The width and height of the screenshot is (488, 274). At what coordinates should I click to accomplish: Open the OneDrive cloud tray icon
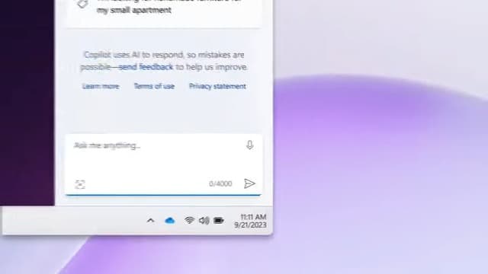click(169, 221)
